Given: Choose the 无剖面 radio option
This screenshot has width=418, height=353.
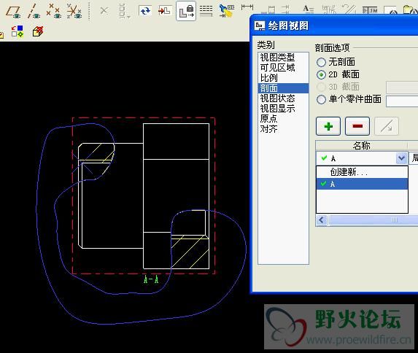Looking at the screenshot, I should pyautogui.click(x=321, y=62).
